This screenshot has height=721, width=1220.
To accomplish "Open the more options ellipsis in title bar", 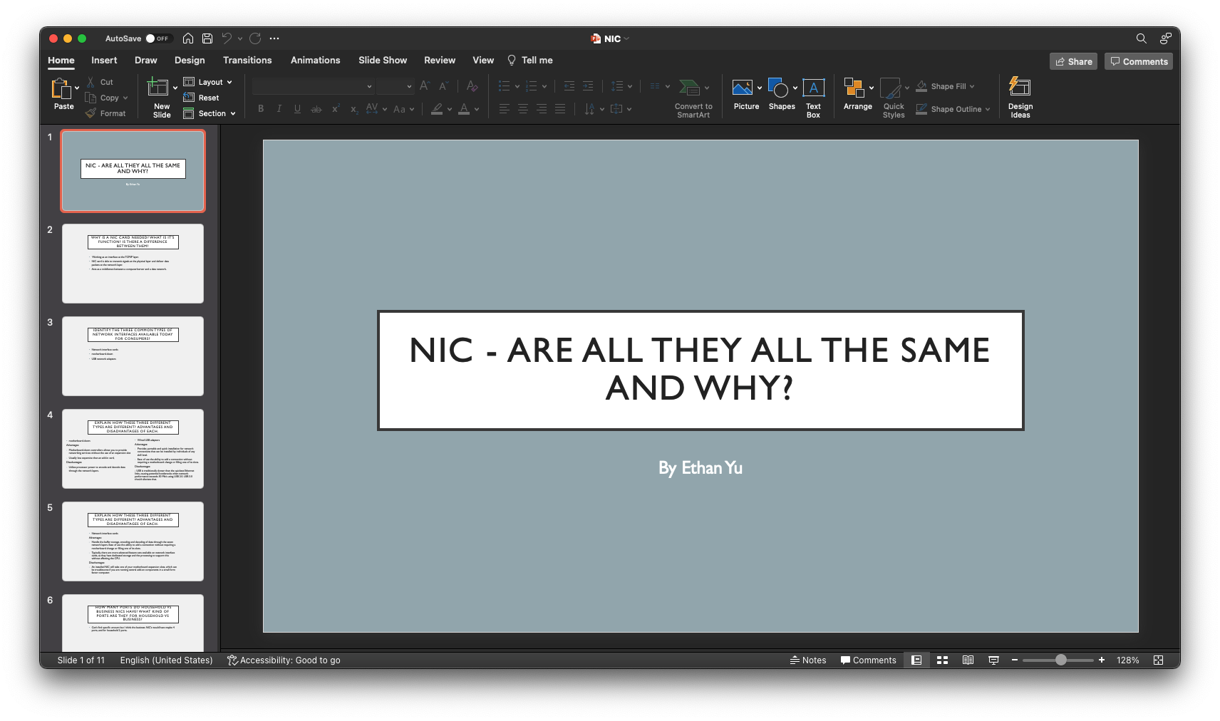I will coord(274,38).
